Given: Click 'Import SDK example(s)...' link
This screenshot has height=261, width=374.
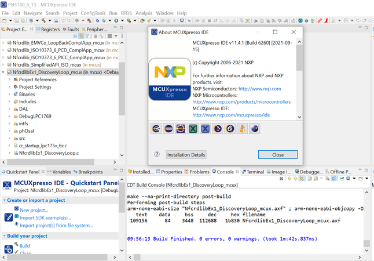Looking at the screenshot, I should (45, 218).
